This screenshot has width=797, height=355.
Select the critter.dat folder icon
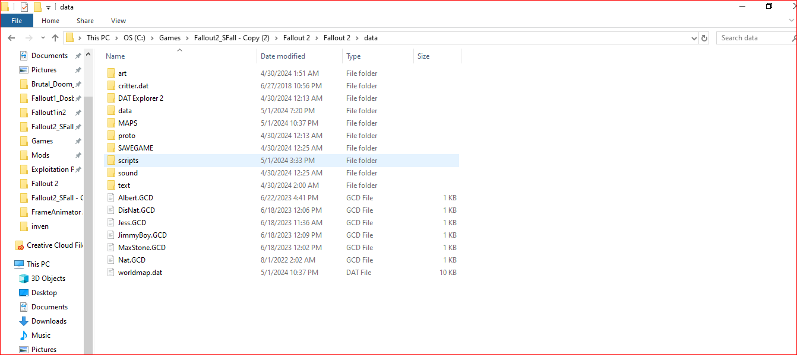(111, 86)
